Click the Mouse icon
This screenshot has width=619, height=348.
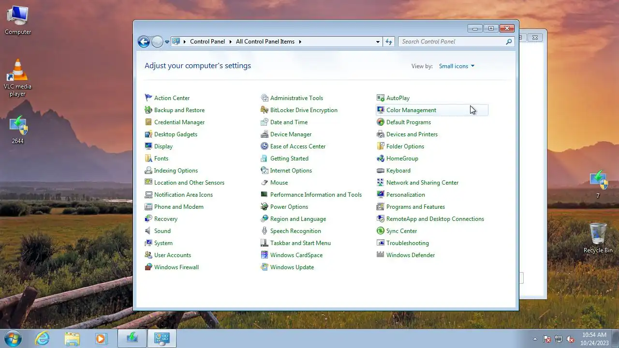265,182
